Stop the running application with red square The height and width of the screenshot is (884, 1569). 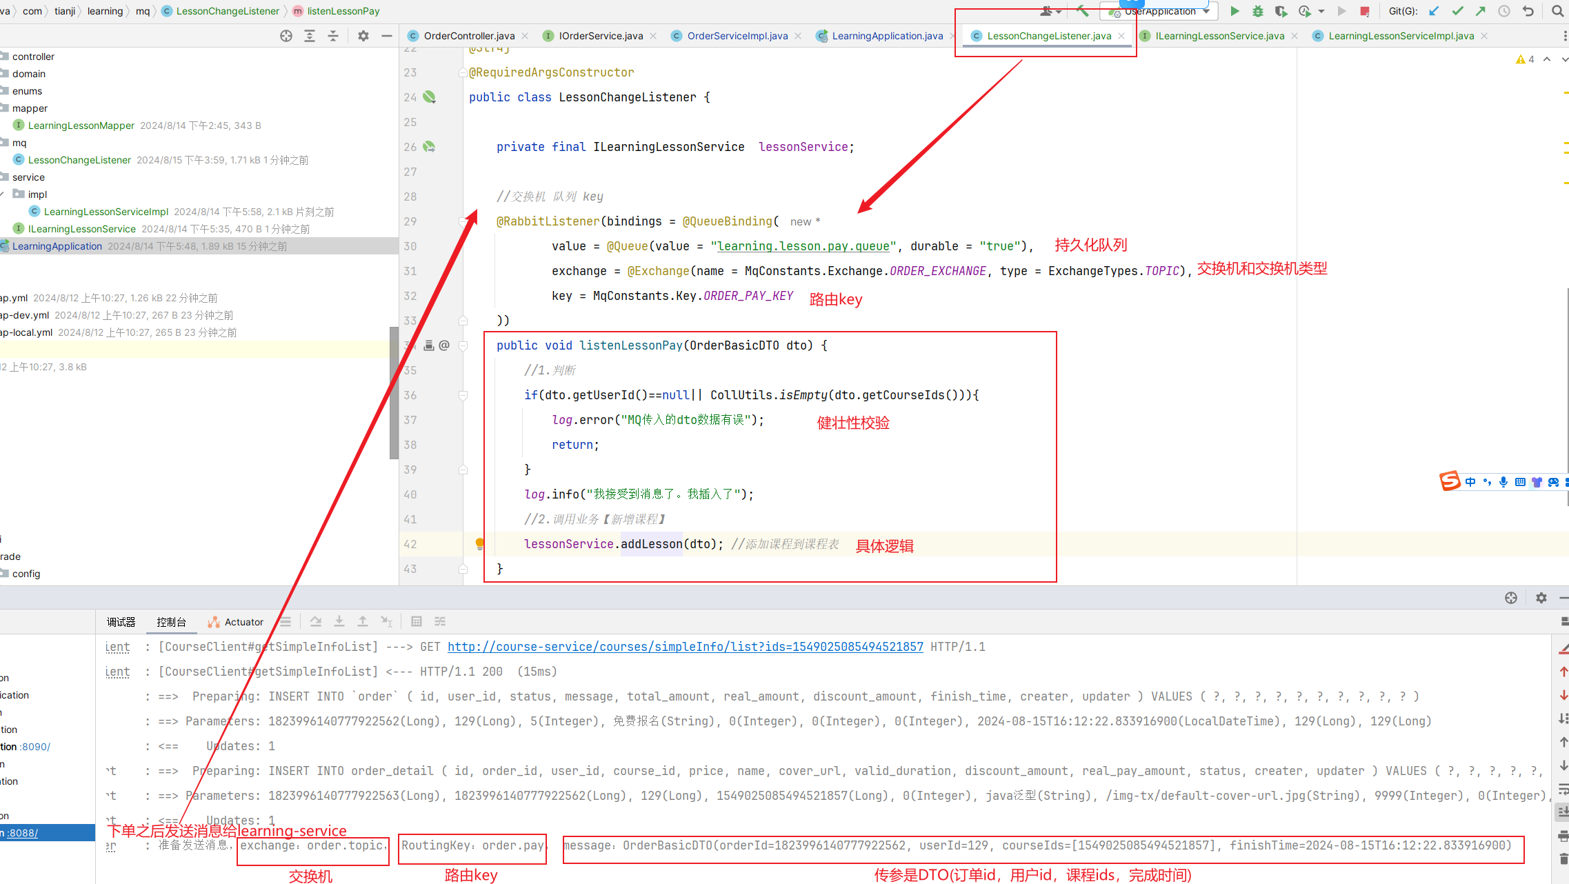[1363, 11]
